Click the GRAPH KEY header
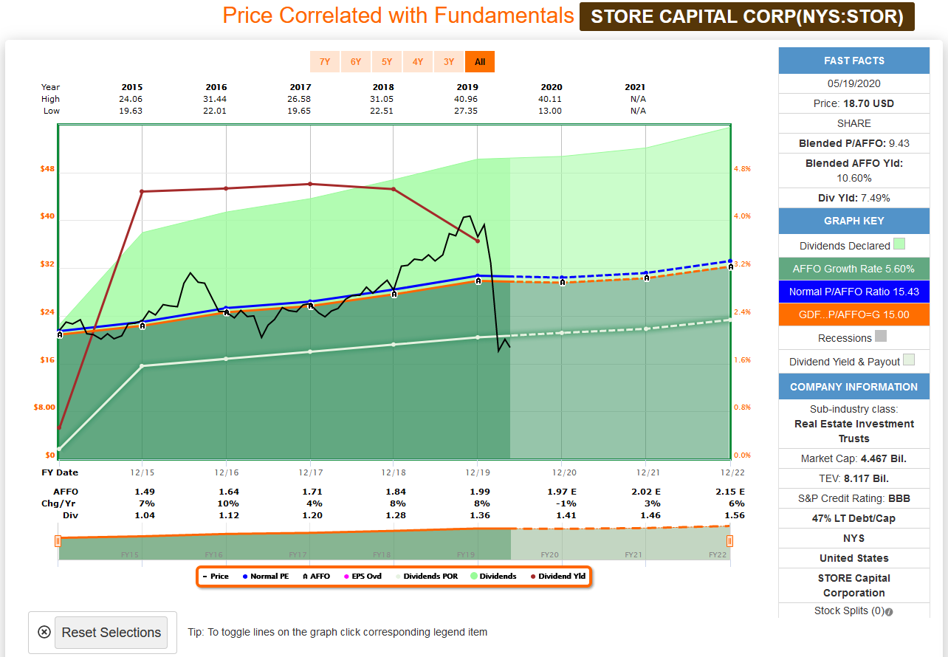 tap(853, 221)
